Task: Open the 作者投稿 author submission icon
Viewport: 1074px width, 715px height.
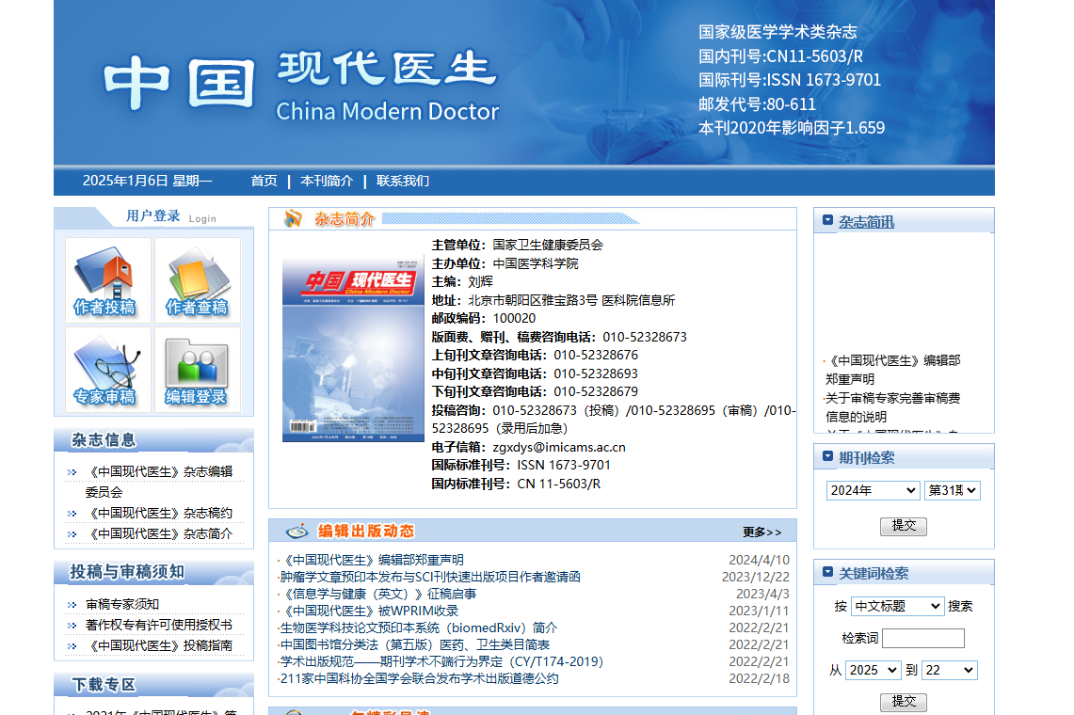Action: pyautogui.click(x=107, y=280)
